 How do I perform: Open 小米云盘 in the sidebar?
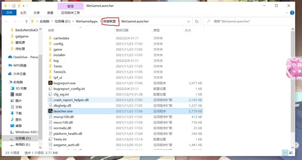(17, 74)
